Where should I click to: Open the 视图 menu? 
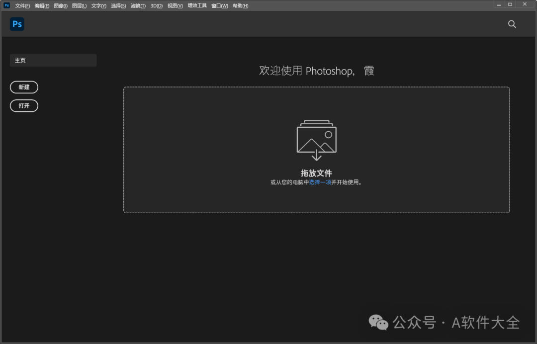[x=174, y=5]
